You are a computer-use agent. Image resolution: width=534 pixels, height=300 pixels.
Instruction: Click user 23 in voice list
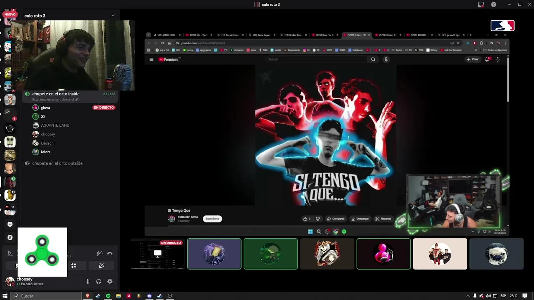point(43,117)
